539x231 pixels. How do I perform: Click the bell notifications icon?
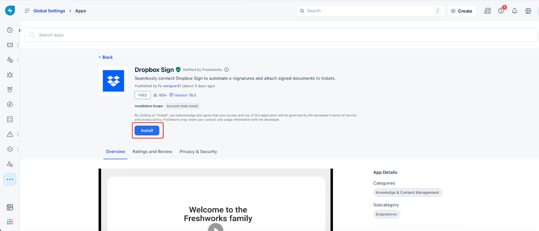pyautogui.click(x=515, y=11)
